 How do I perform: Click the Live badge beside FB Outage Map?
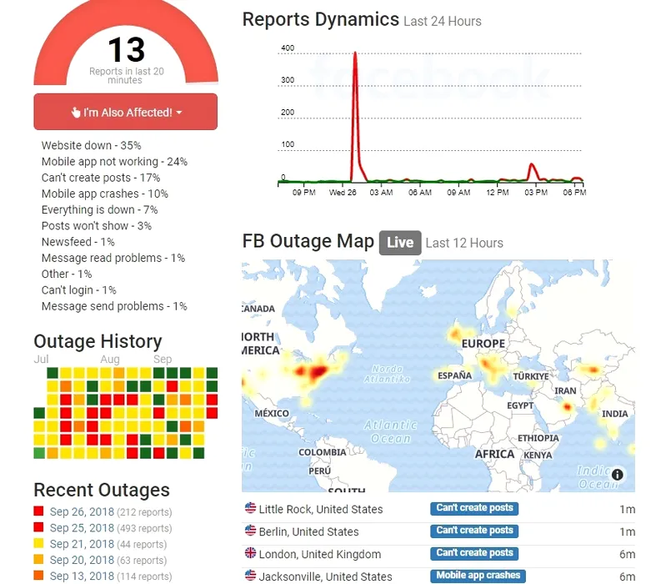pyautogui.click(x=400, y=243)
